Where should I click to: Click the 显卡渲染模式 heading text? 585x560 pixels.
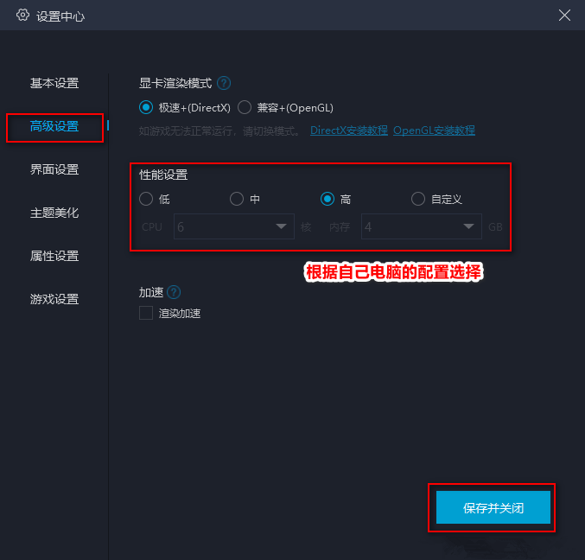coord(175,83)
